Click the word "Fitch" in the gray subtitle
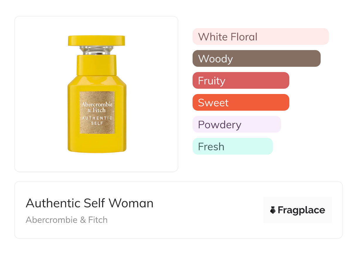The width and height of the screenshot is (357, 253). click(x=98, y=220)
